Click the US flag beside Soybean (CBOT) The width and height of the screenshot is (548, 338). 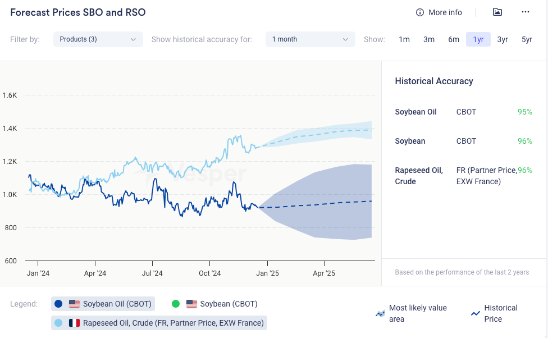pyautogui.click(x=191, y=304)
